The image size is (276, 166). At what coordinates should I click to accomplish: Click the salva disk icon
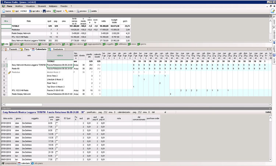[44, 11]
